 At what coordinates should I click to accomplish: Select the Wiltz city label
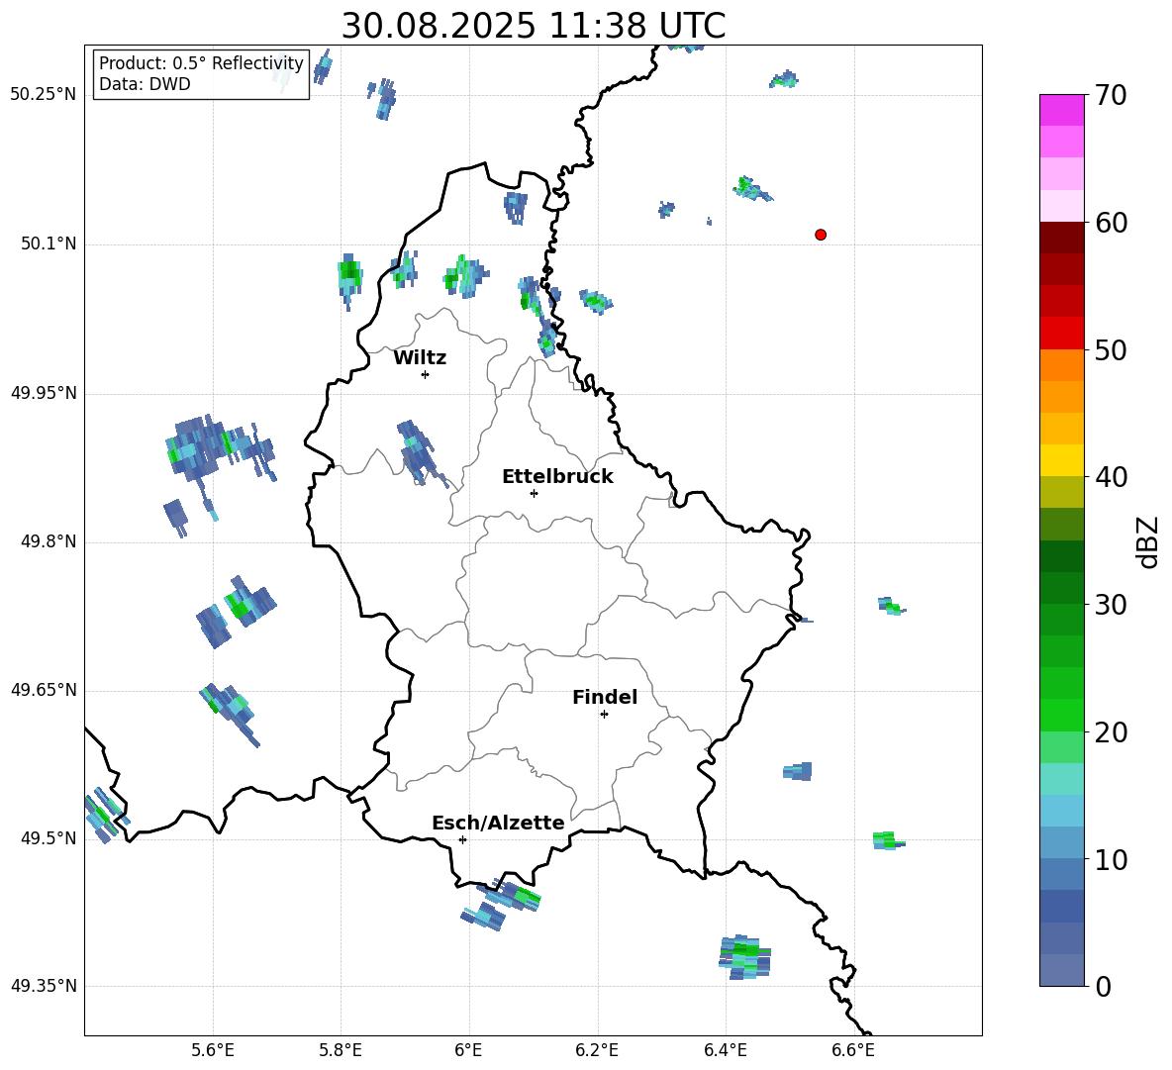(420, 358)
